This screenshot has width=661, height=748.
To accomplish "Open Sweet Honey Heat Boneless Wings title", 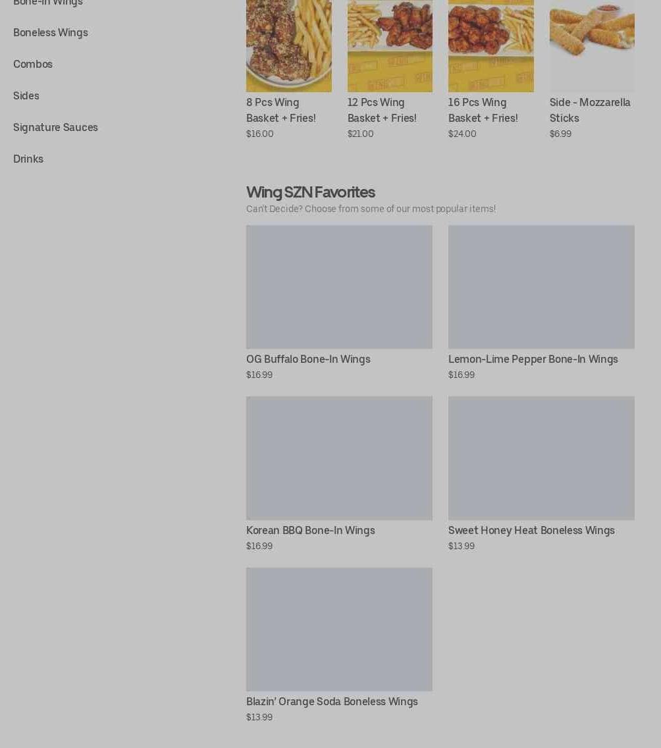I will coord(531,530).
